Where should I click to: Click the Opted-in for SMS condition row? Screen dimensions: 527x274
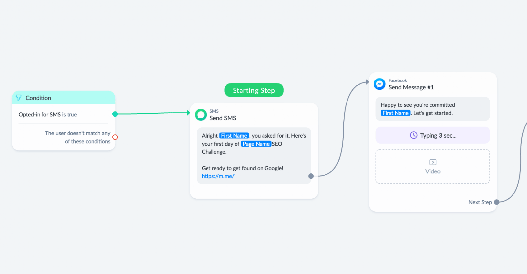pyautogui.click(x=64, y=114)
